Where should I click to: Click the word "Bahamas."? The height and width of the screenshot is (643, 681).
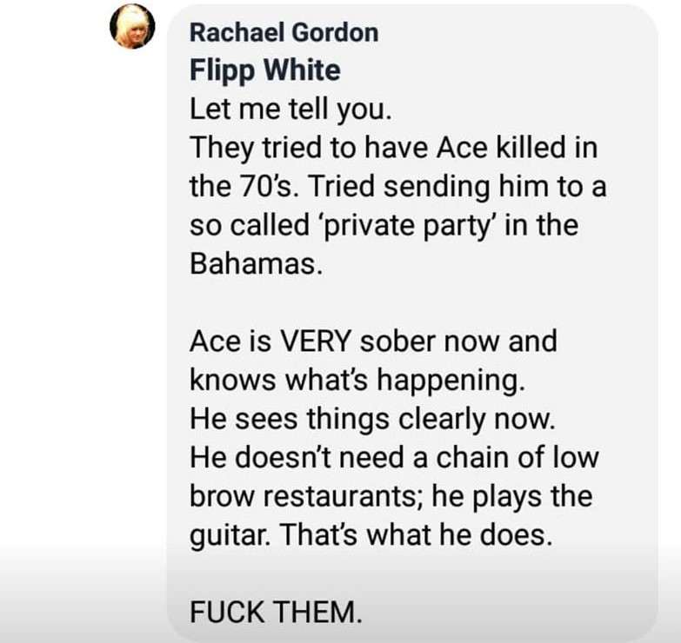[257, 264]
